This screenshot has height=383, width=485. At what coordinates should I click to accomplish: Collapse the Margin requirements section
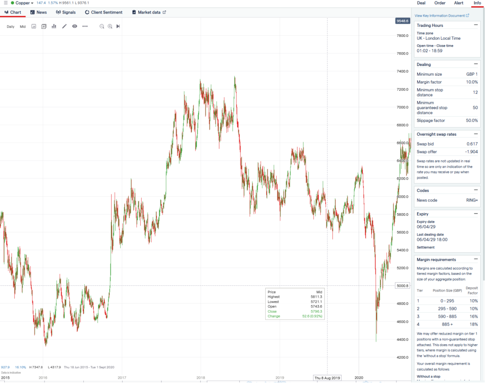pyautogui.click(x=476, y=259)
